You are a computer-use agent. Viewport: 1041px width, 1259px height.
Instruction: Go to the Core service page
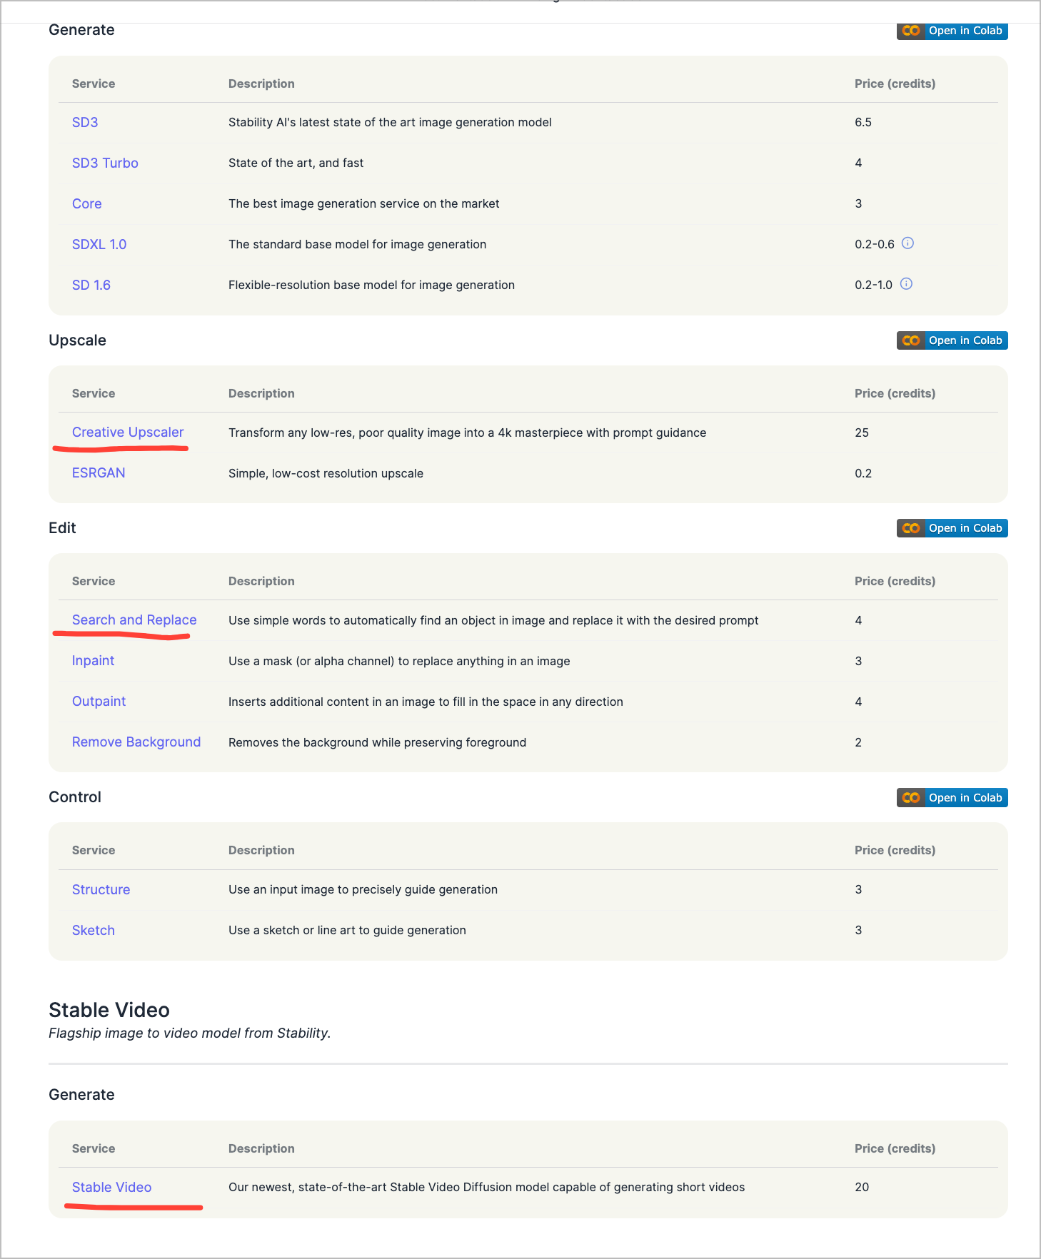87,203
